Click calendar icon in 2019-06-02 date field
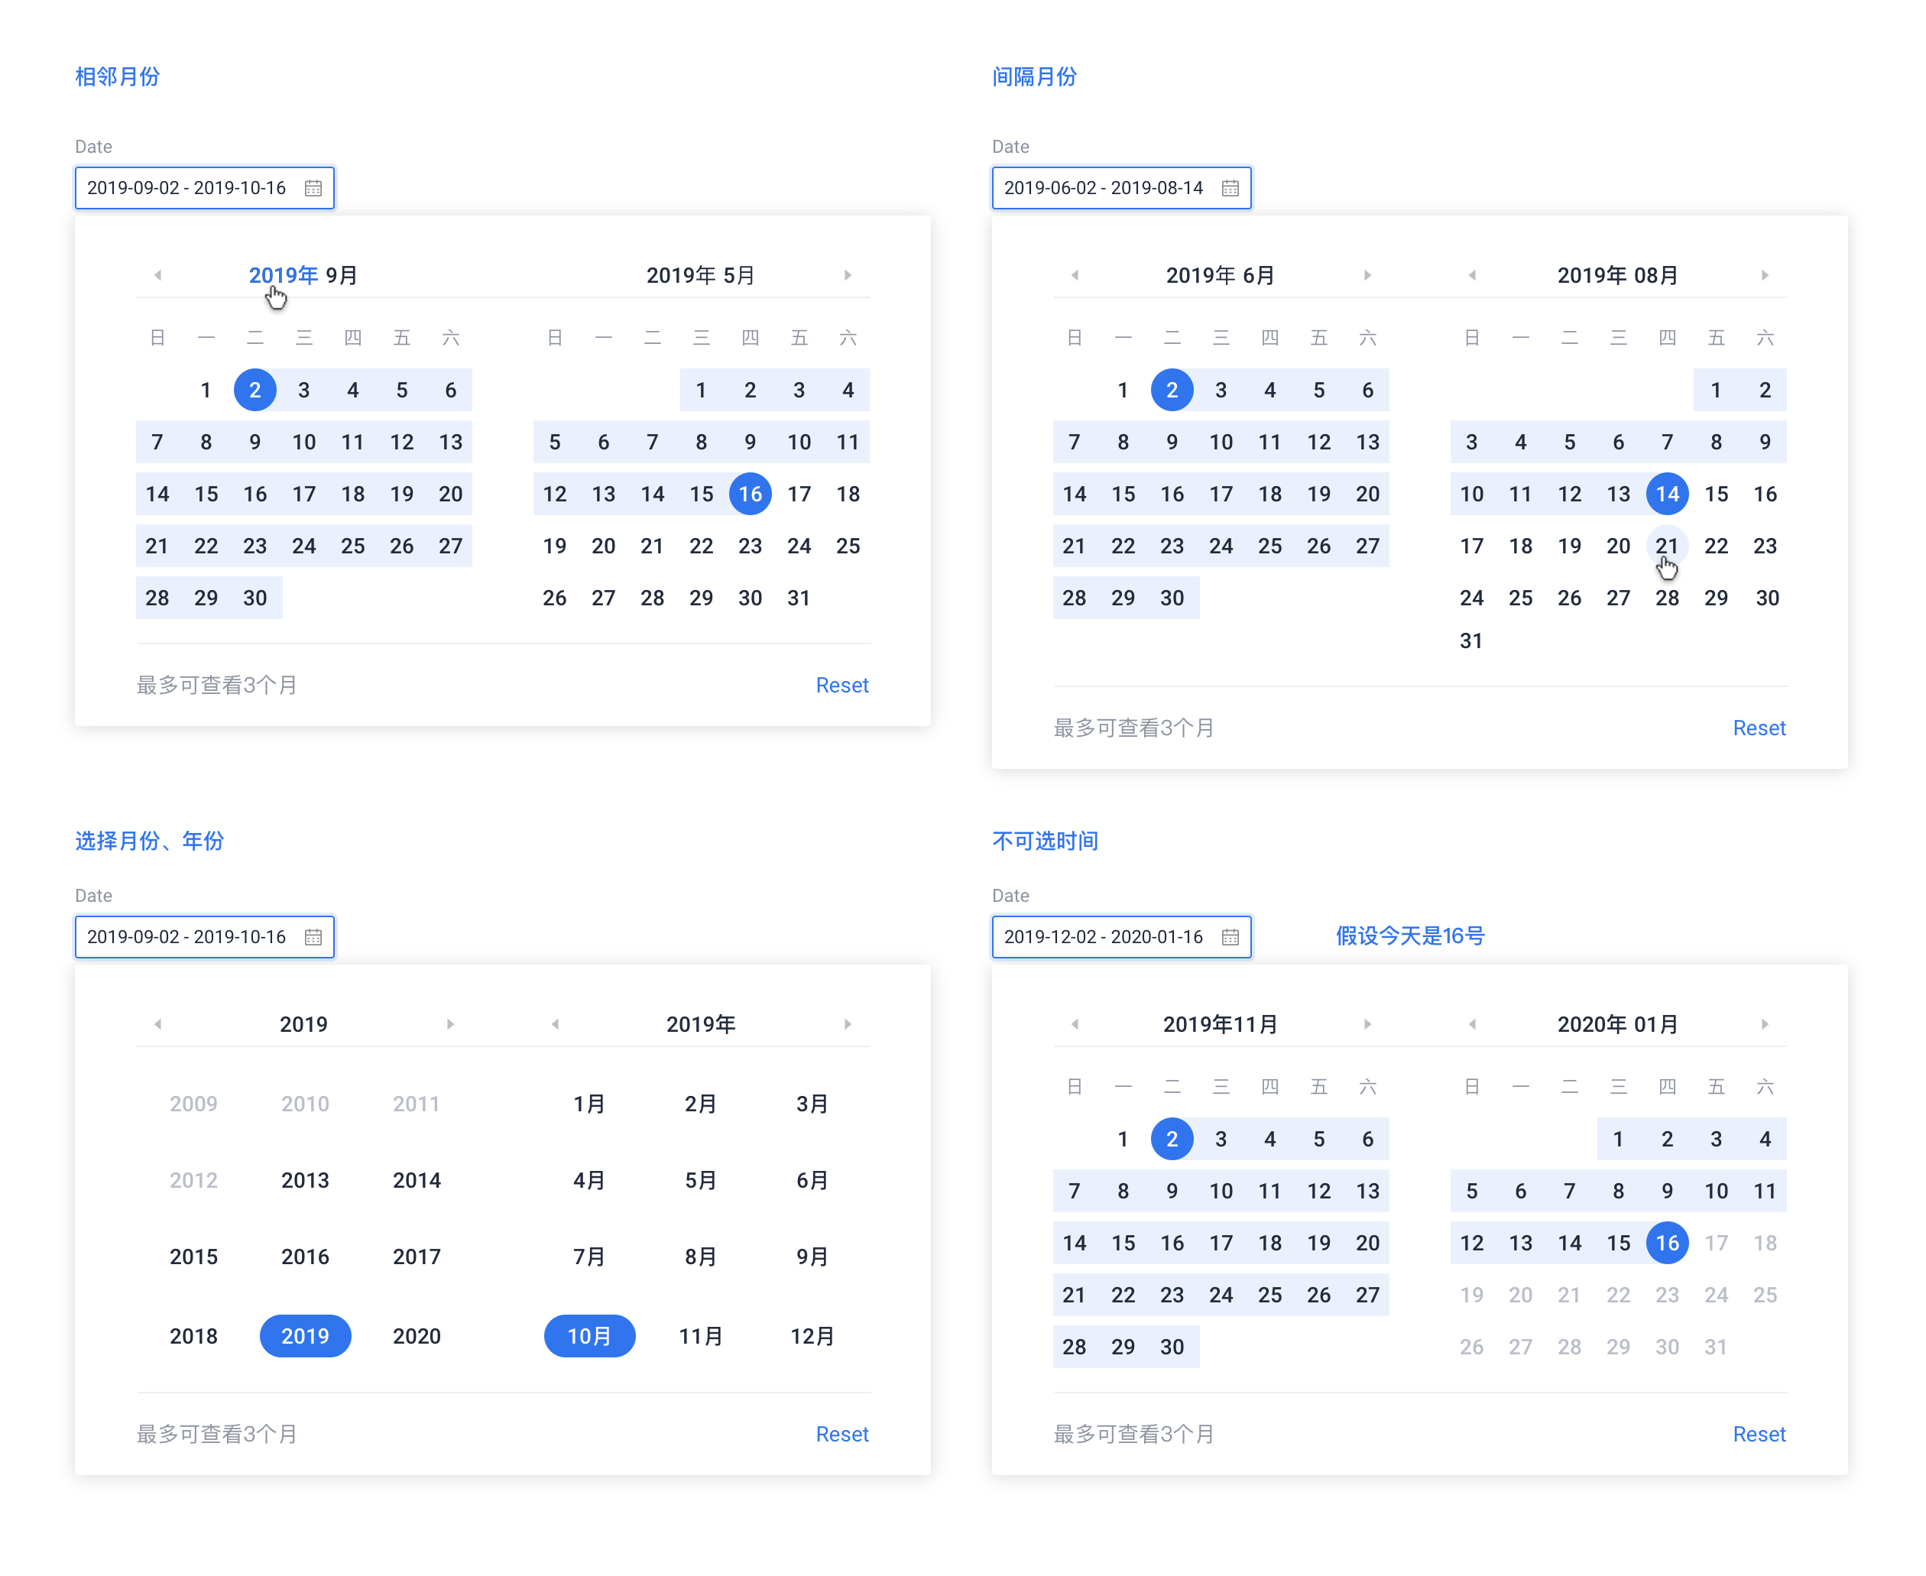This screenshot has width=1926, height=1576. click(x=1230, y=188)
